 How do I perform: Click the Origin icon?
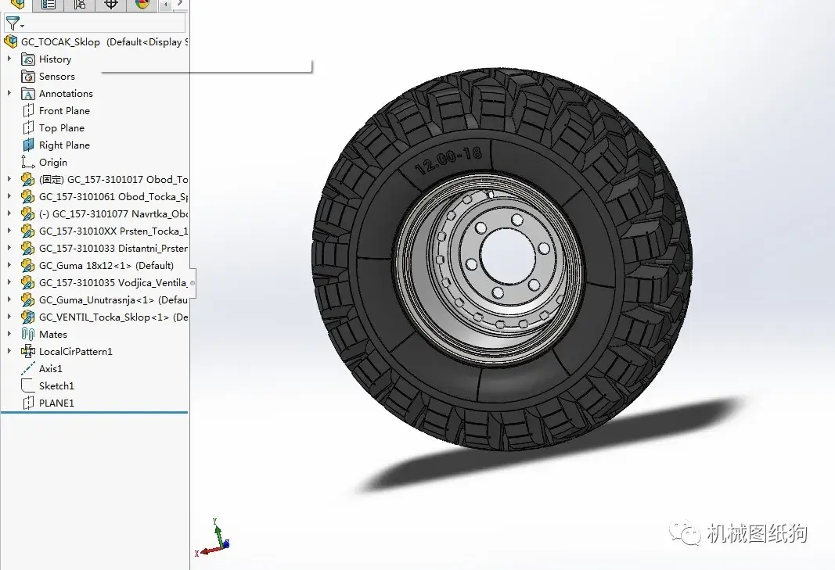(27, 162)
